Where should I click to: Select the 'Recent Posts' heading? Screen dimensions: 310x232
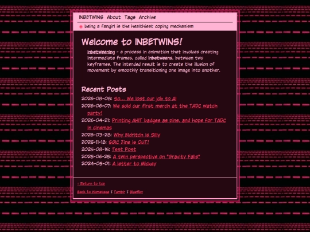coord(104,89)
